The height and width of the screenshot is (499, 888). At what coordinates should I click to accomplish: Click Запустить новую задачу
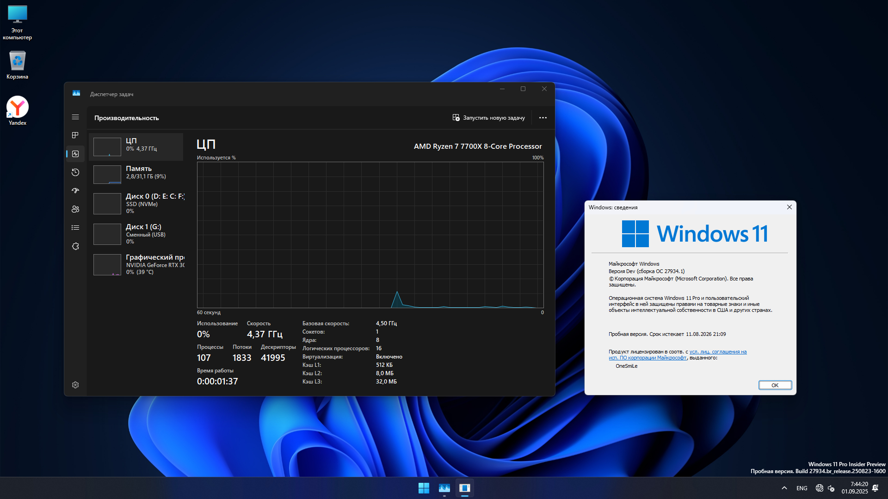489,117
